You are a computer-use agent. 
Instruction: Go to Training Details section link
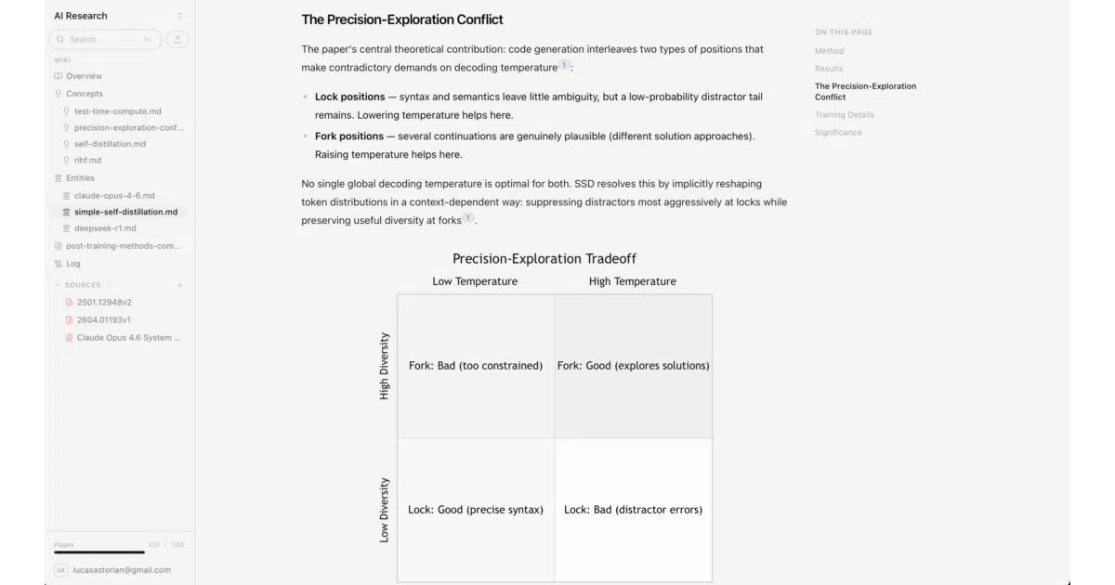[x=845, y=115]
